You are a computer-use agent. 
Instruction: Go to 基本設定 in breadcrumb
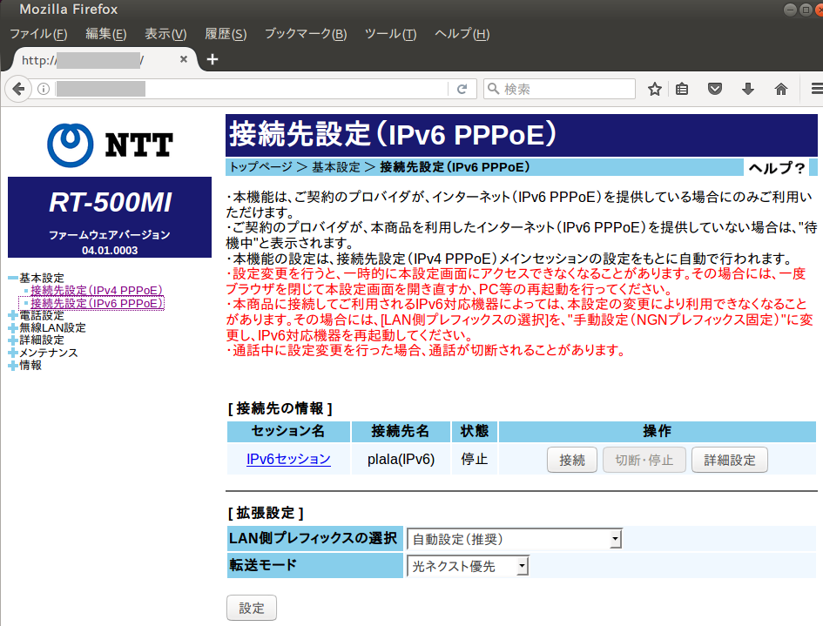tap(336, 167)
